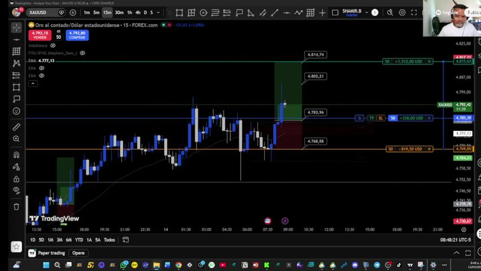Click compare or add symbol plus button
481x271 pixels.
click(x=73, y=12)
